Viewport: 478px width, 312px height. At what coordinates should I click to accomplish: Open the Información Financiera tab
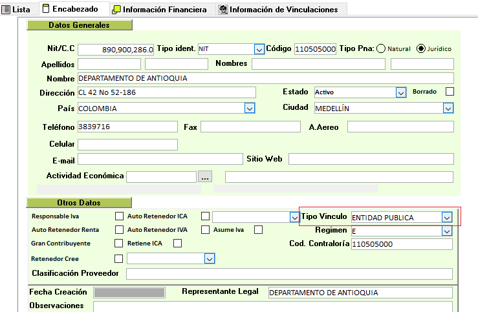coord(158,10)
